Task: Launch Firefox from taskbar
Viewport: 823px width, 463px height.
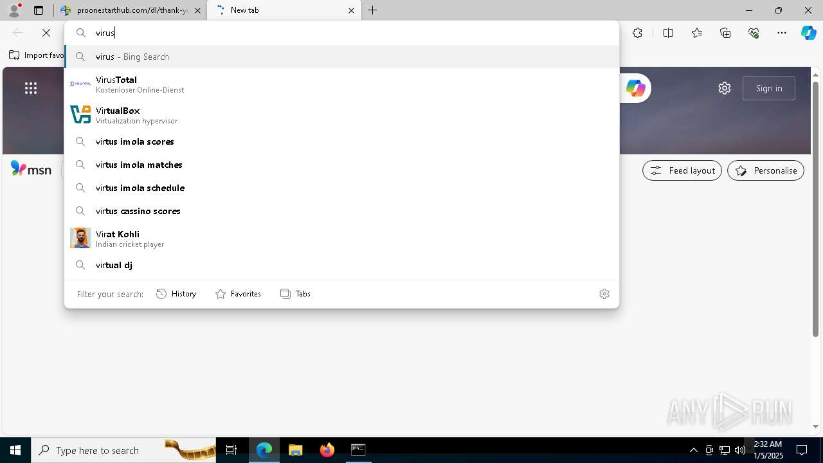Action: point(327,450)
